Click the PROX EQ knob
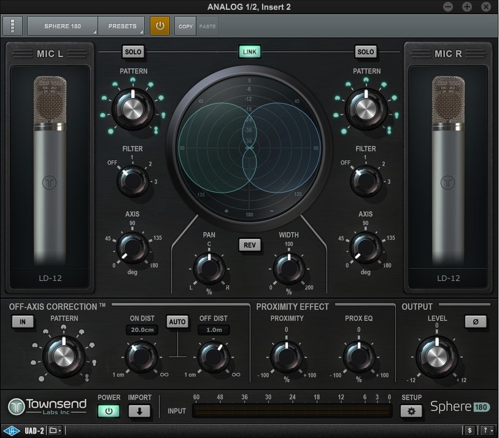This screenshot has width=499, height=438. pyautogui.click(x=359, y=357)
